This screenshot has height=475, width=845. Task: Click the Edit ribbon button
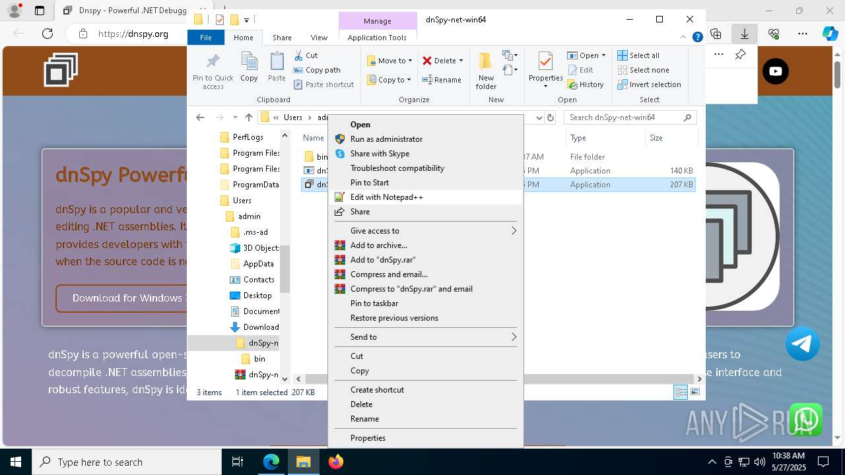point(580,70)
